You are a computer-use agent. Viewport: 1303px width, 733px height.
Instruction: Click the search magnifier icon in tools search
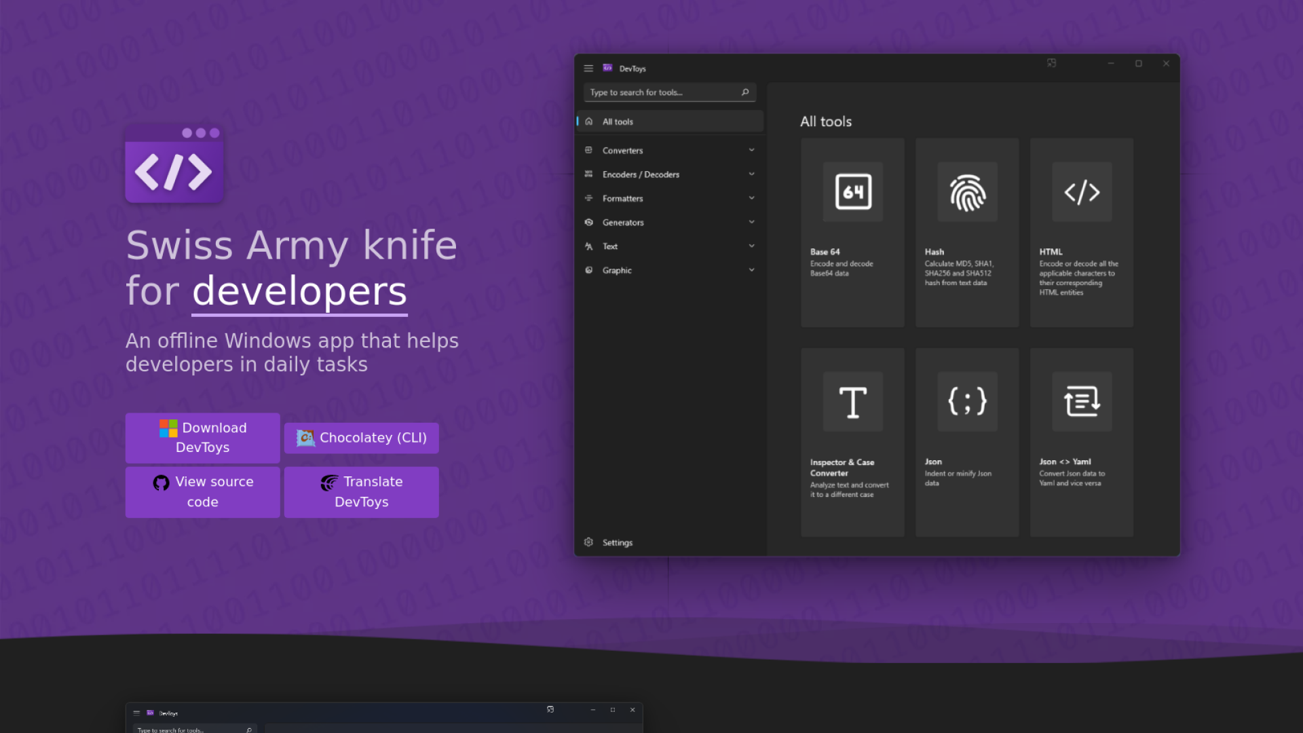745,92
